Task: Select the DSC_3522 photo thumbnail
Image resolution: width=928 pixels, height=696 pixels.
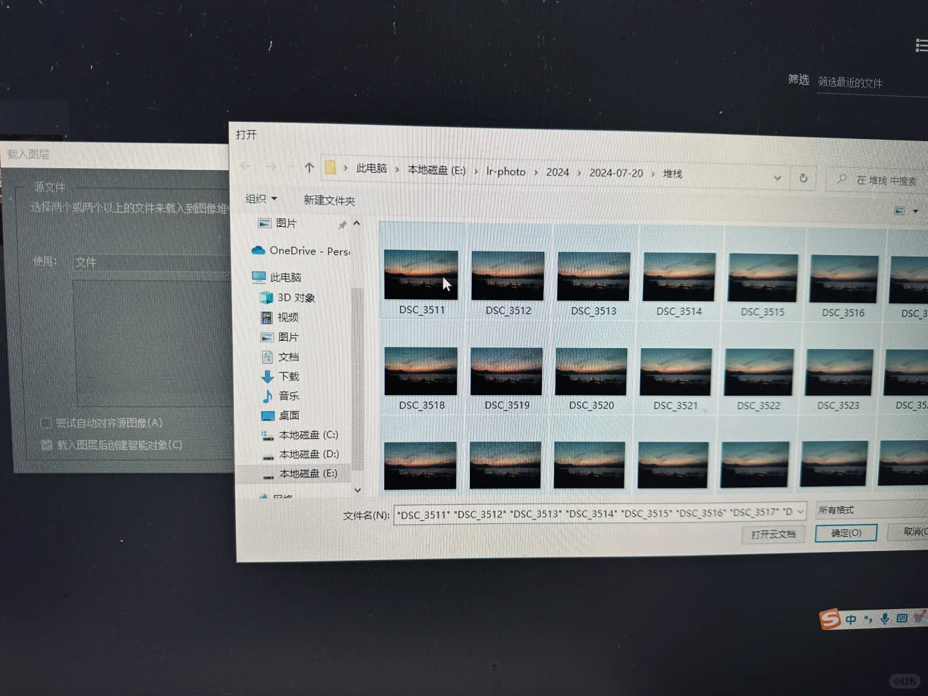Action: [x=759, y=372]
